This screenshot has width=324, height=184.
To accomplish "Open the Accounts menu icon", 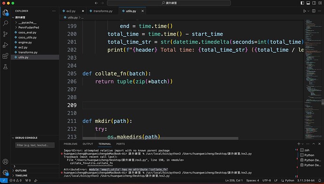I will (x=5, y=161).
